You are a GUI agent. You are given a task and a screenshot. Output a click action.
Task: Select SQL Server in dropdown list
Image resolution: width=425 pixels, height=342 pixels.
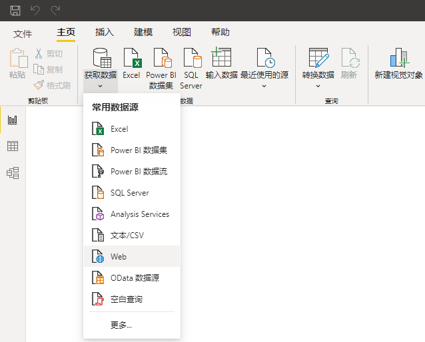132,193
